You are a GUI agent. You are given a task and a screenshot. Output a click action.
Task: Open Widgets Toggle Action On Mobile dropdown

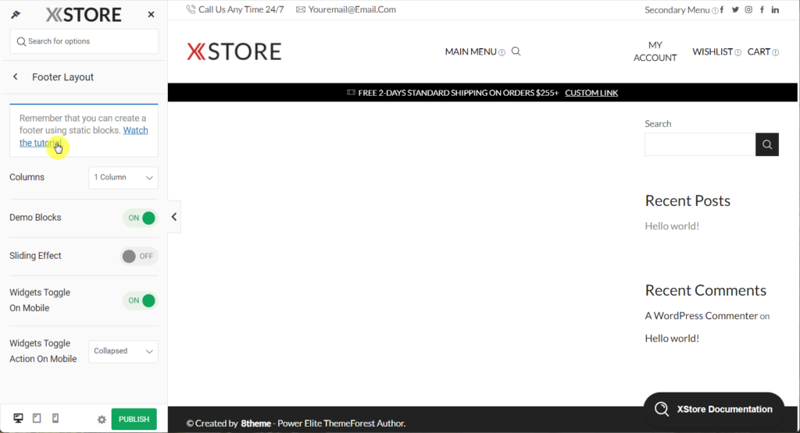tap(123, 351)
